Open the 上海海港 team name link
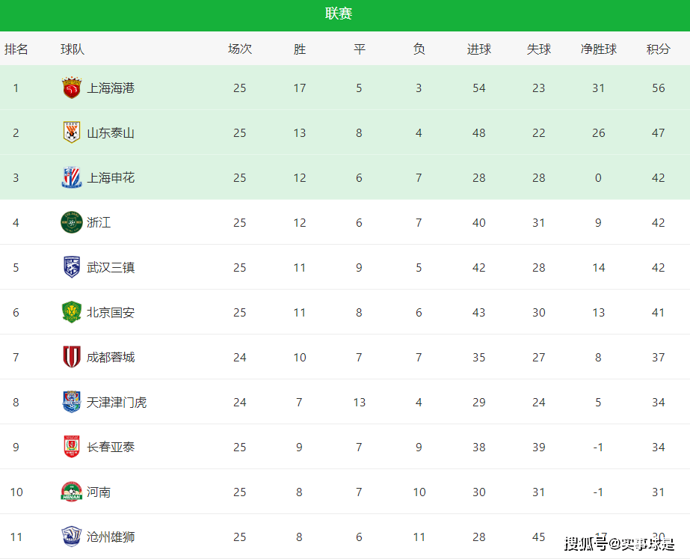This screenshot has height=559, width=690. [x=111, y=88]
